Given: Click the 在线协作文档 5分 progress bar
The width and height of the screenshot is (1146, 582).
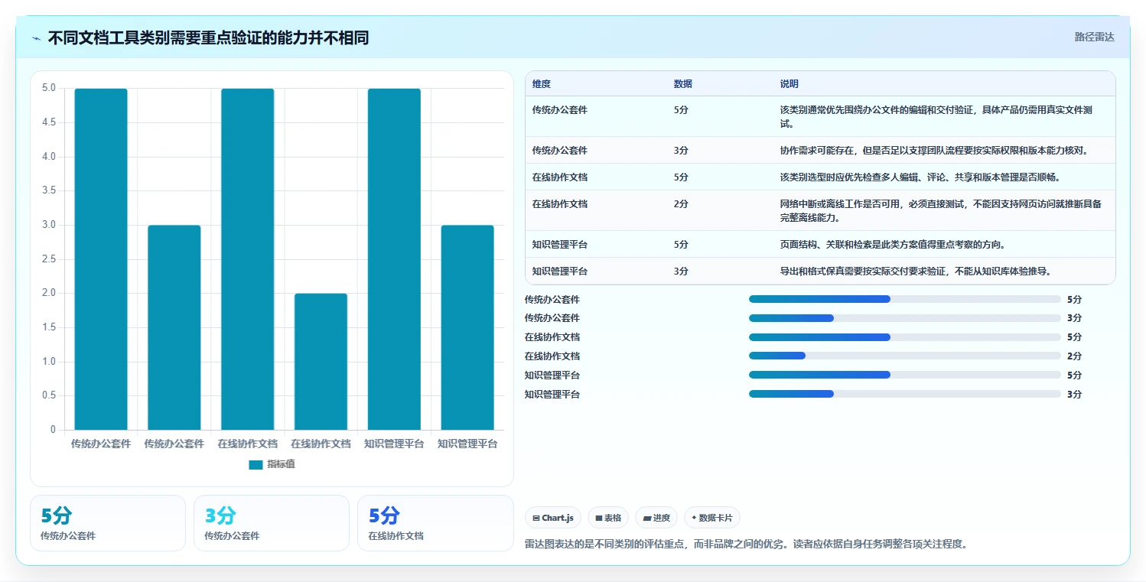Looking at the screenshot, I should click(x=905, y=337).
